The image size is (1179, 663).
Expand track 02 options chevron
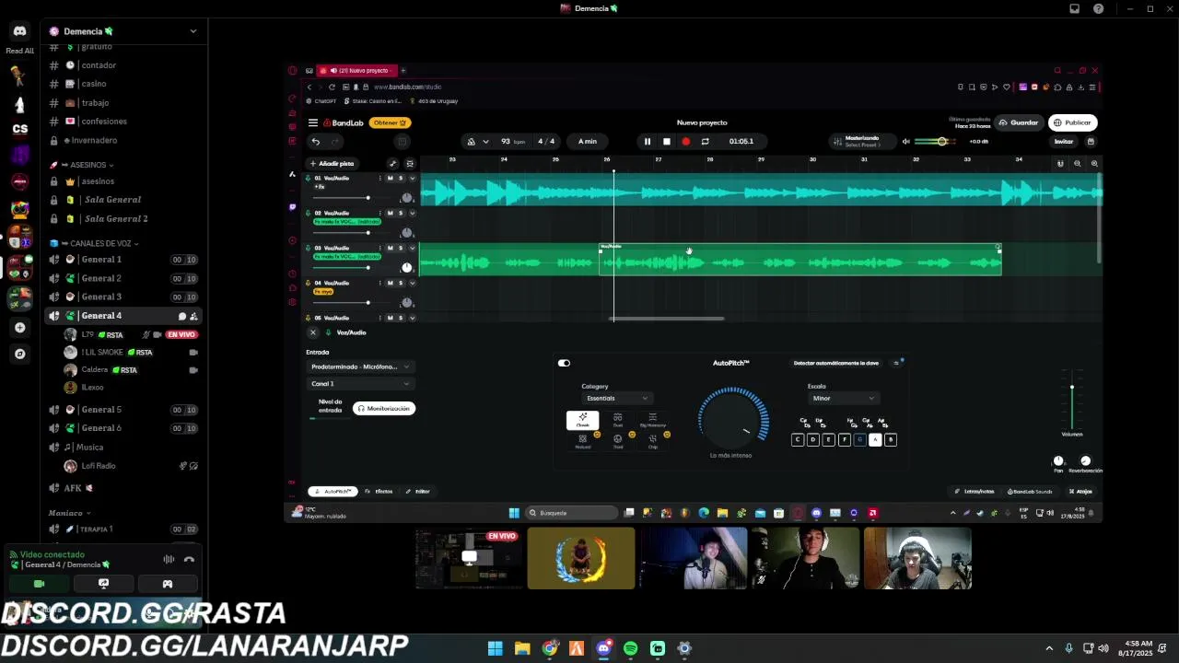(x=412, y=214)
